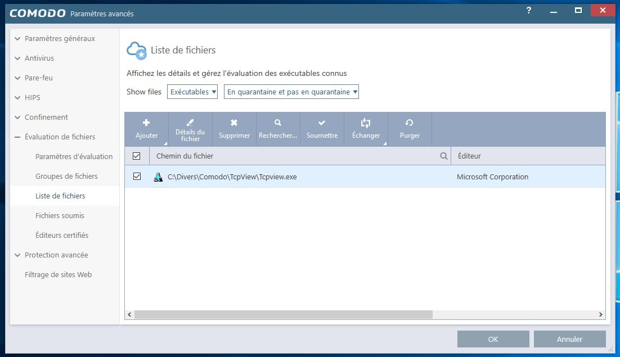620x357 pixels.
Task: Collapse Évaluation de fichiers section
Action: click(x=17, y=137)
